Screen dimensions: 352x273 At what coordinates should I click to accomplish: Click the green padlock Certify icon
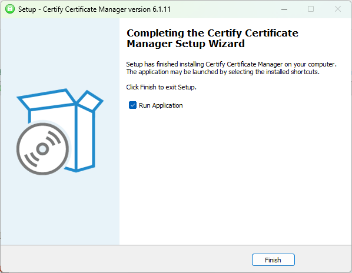click(x=9, y=9)
